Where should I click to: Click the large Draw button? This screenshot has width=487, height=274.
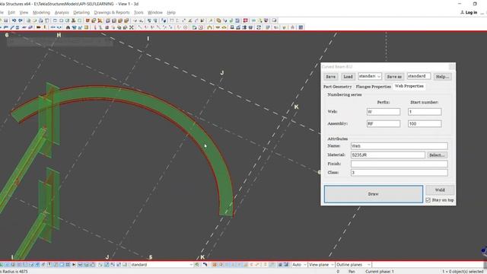pyautogui.click(x=374, y=194)
